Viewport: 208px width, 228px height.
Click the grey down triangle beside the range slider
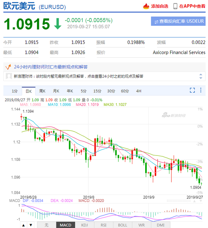201,201
